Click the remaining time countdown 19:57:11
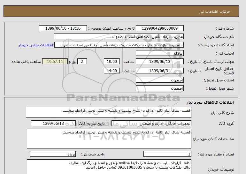 [55, 61]
